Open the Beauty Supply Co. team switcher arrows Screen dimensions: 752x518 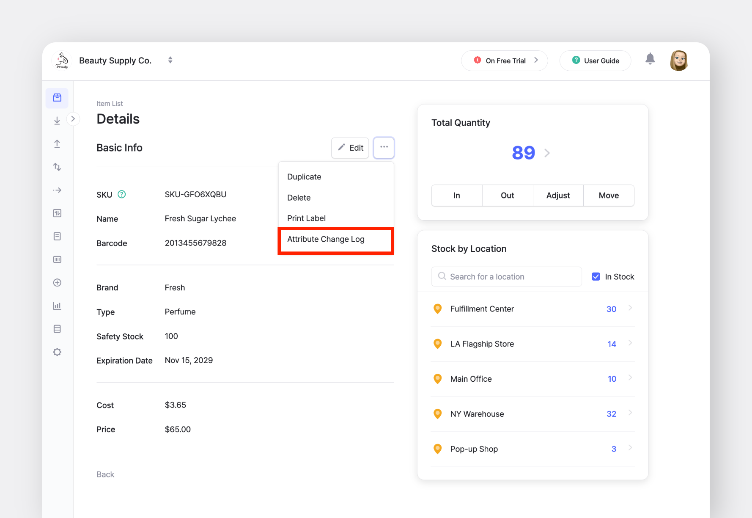pyautogui.click(x=170, y=60)
